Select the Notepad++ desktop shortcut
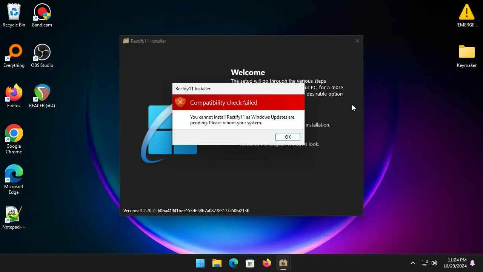 14,218
